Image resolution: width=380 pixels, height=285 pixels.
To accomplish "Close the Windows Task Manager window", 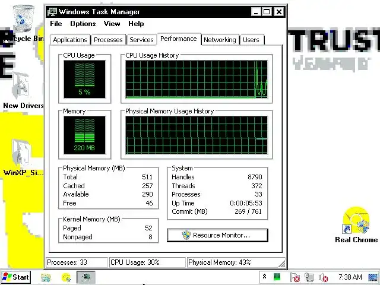I will 279,12.
